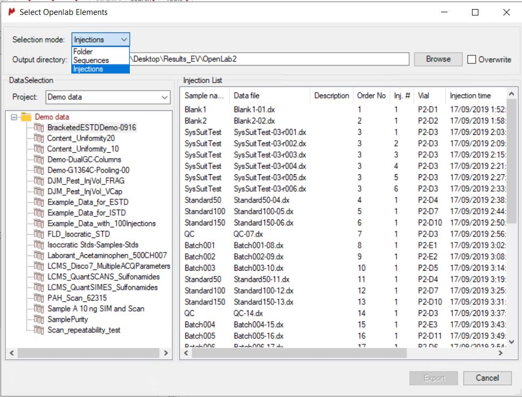
Task: Click the Output directory path field
Action: point(269,59)
